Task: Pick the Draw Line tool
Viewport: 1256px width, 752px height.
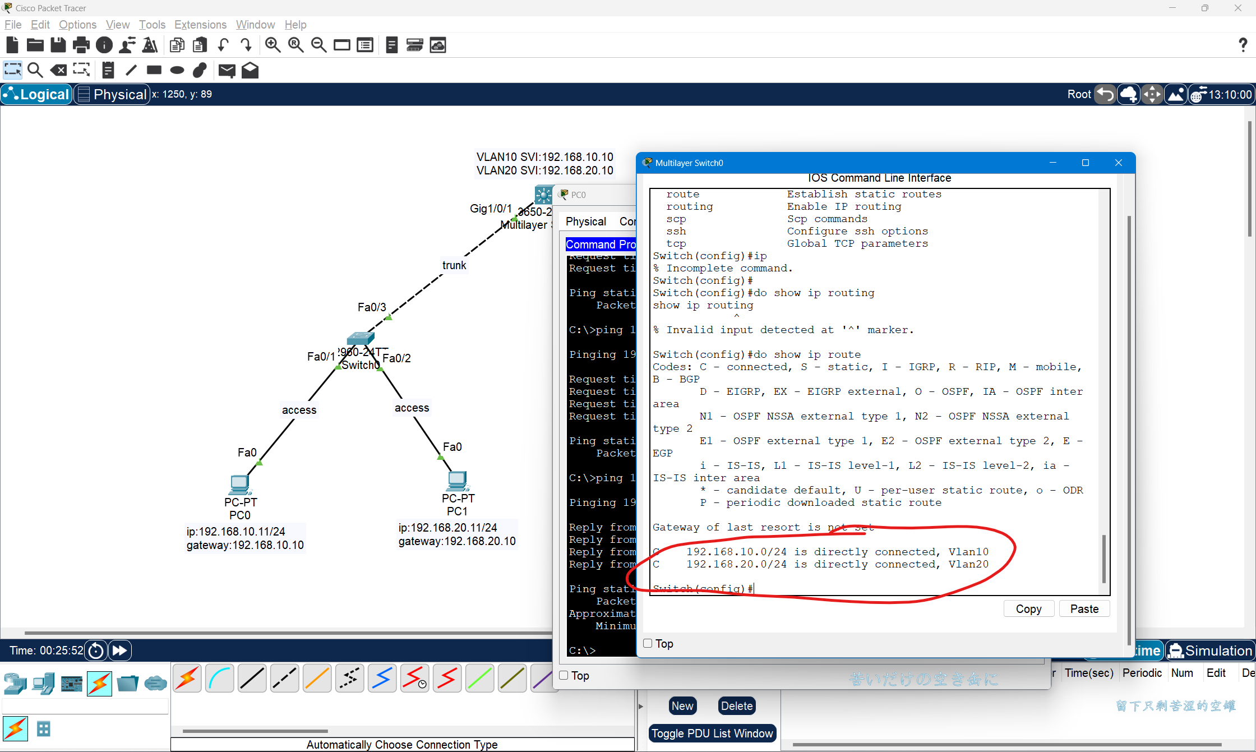Action: [x=131, y=70]
